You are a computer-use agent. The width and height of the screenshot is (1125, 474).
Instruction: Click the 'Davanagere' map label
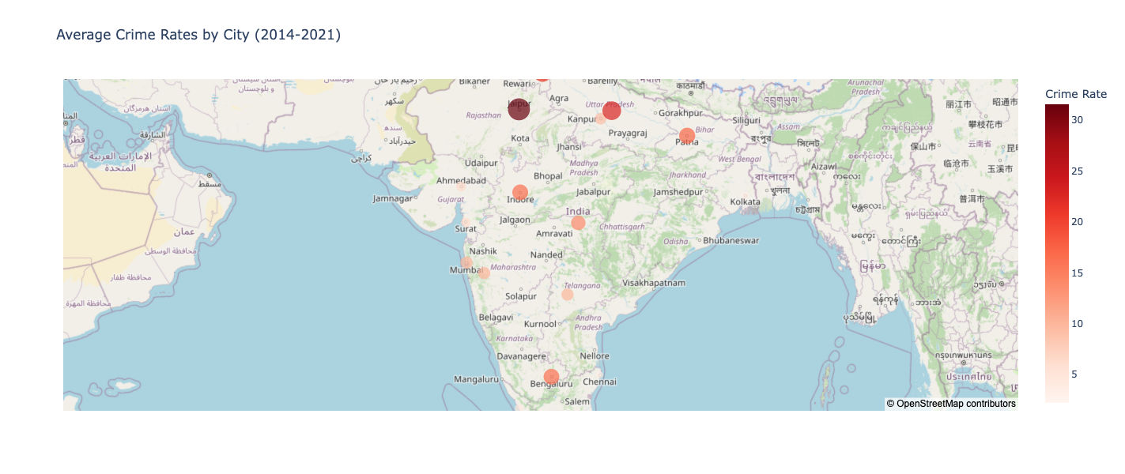click(x=522, y=356)
